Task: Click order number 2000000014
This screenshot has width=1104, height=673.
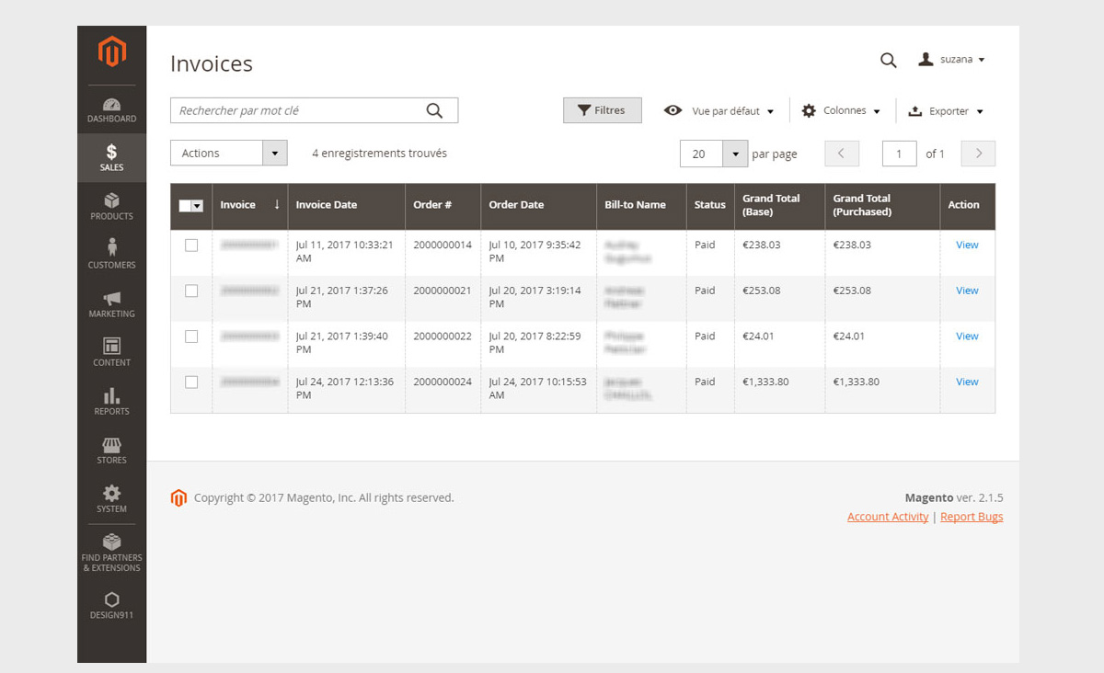Action: (443, 245)
